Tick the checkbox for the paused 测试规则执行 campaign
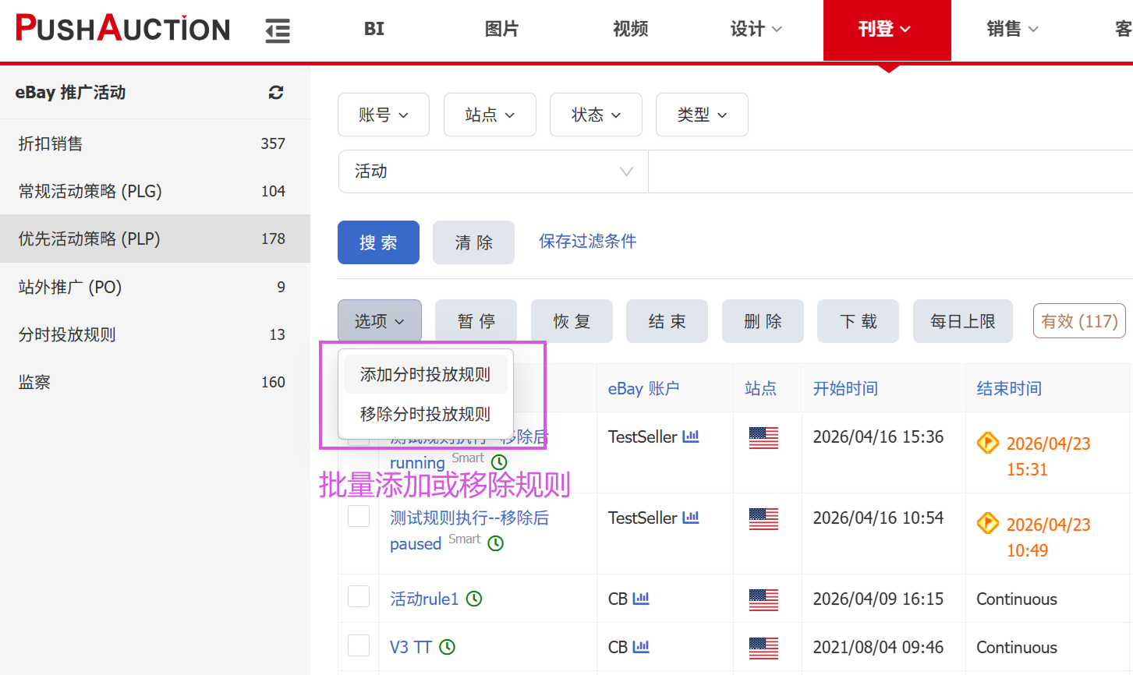 coord(359,517)
